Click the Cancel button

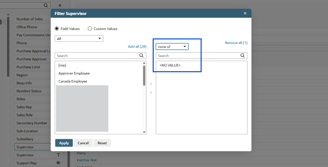click(83, 143)
